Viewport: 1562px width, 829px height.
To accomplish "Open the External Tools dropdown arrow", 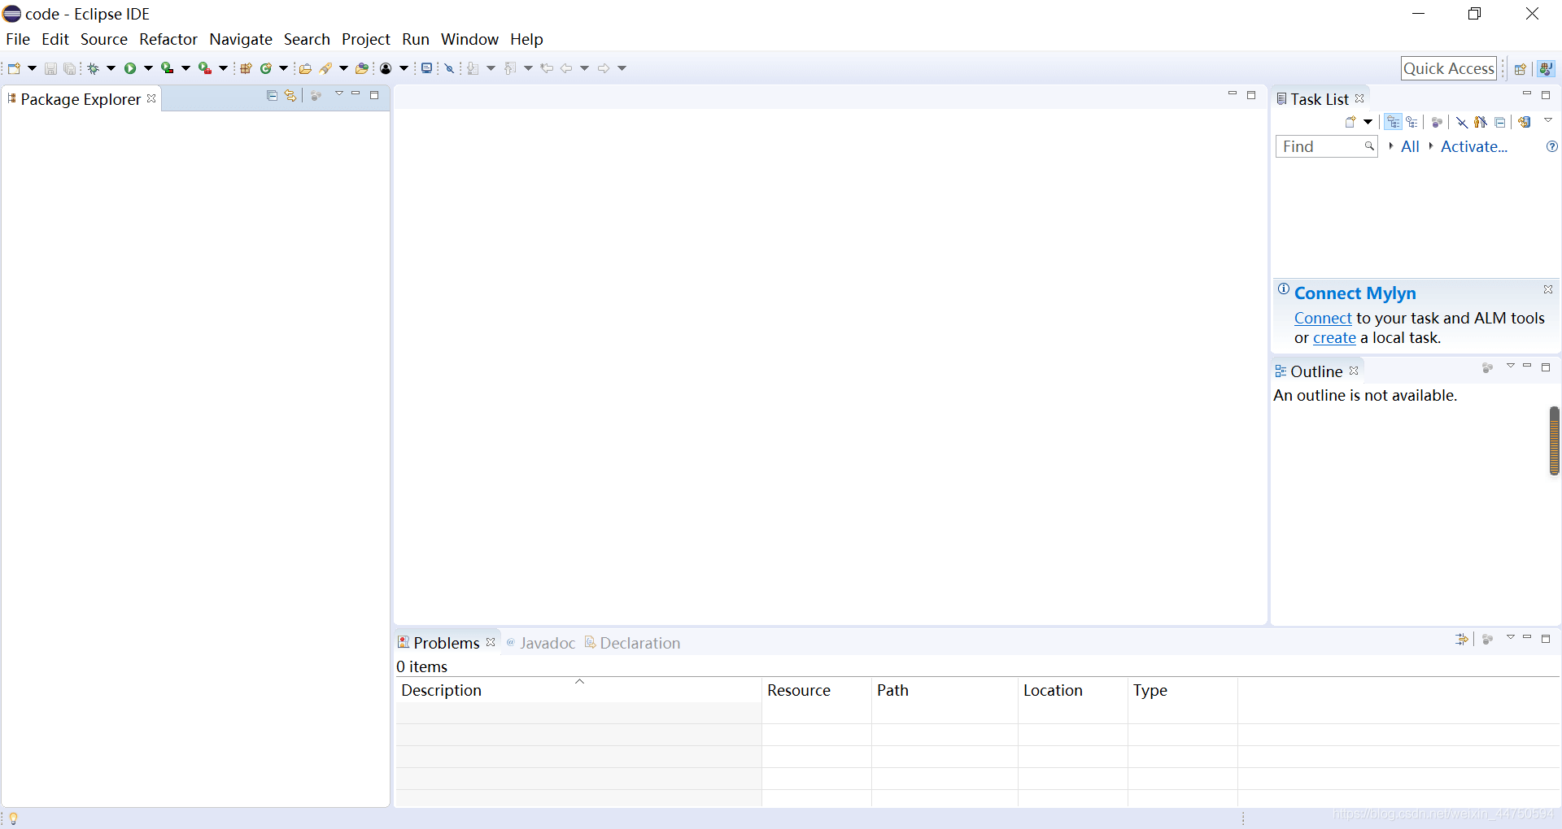I will (x=223, y=68).
